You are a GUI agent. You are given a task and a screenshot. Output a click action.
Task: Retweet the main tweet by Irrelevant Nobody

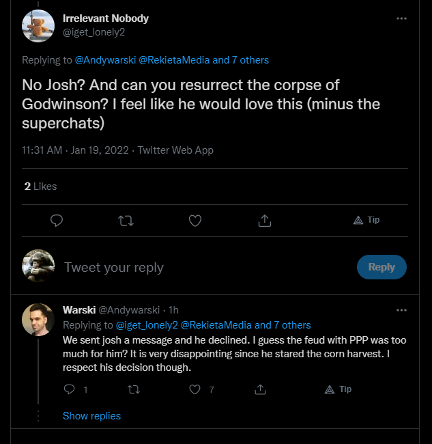pyautogui.click(x=126, y=221)
